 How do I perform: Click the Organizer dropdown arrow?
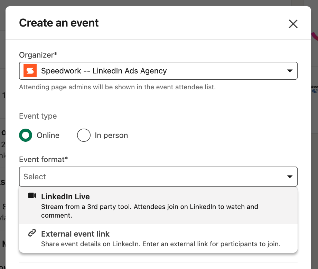290,71
